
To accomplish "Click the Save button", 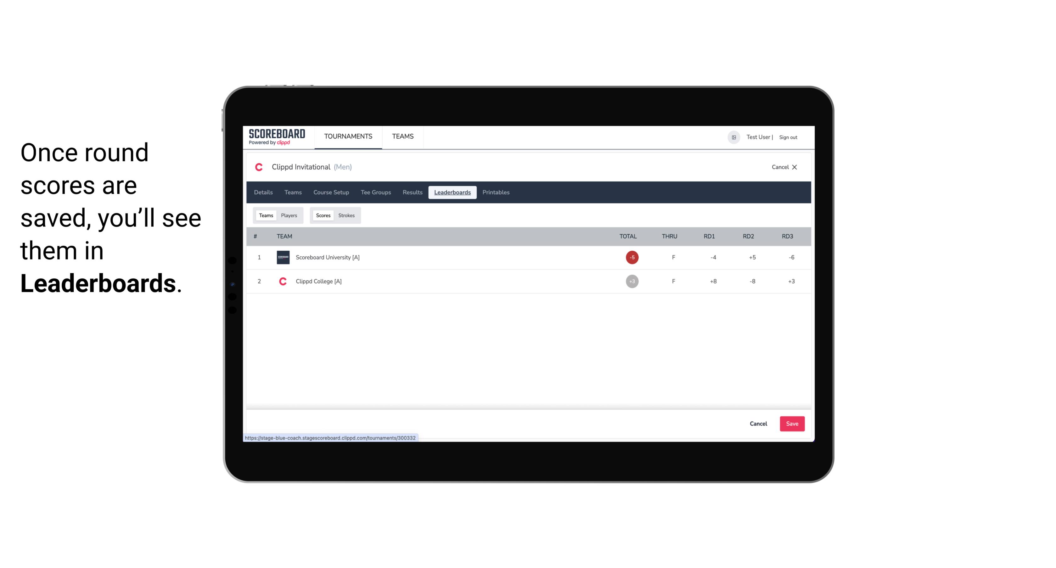I will click(x=791, y=423).
